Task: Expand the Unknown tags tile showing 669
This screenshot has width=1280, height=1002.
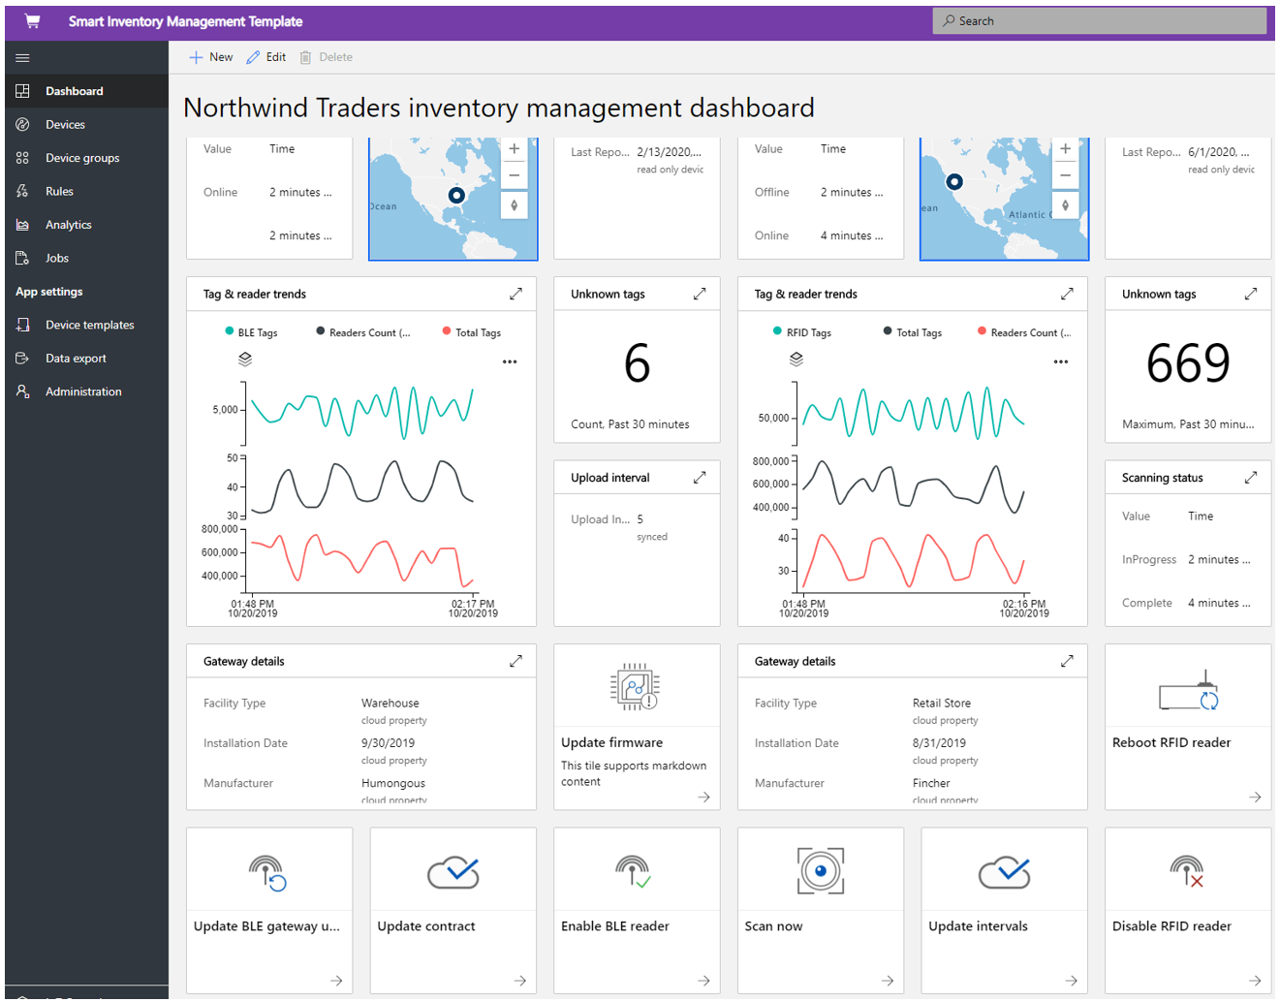Action: tap(1251, 294)
